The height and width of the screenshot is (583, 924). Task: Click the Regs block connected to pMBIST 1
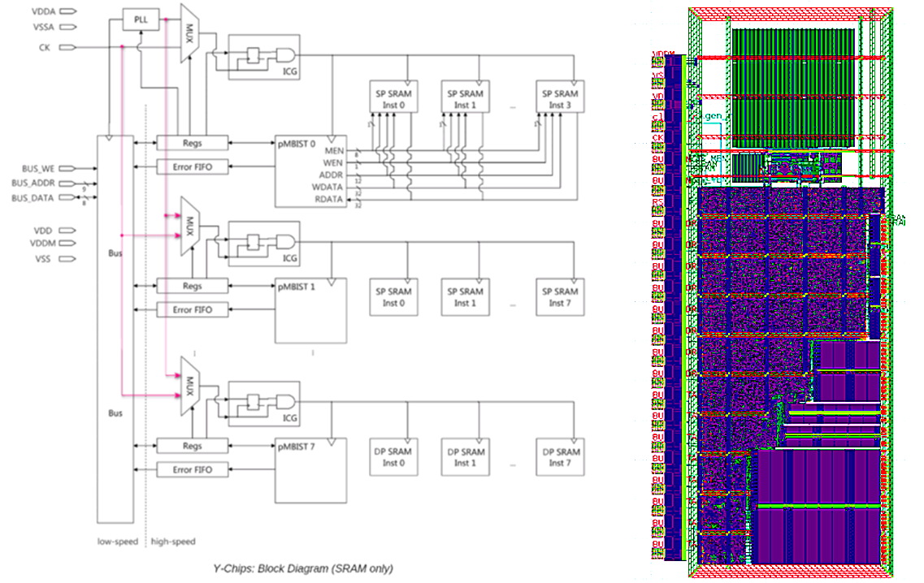click(192, 286)
